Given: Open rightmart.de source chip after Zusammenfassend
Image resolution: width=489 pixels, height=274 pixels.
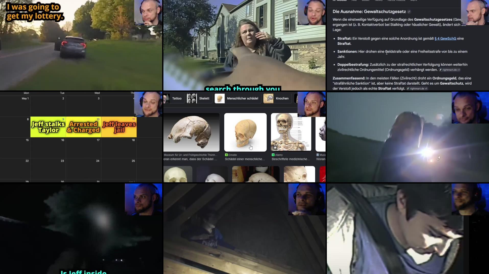Looking at the screenshot, I should click(x=417, y=89).
